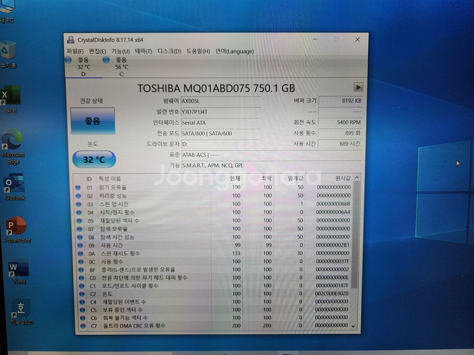474x355 pixels.
Task: Click status circle of row 0A 스핀 재시도 횟수
Action: pyautogui.click(x=81, y=254)
